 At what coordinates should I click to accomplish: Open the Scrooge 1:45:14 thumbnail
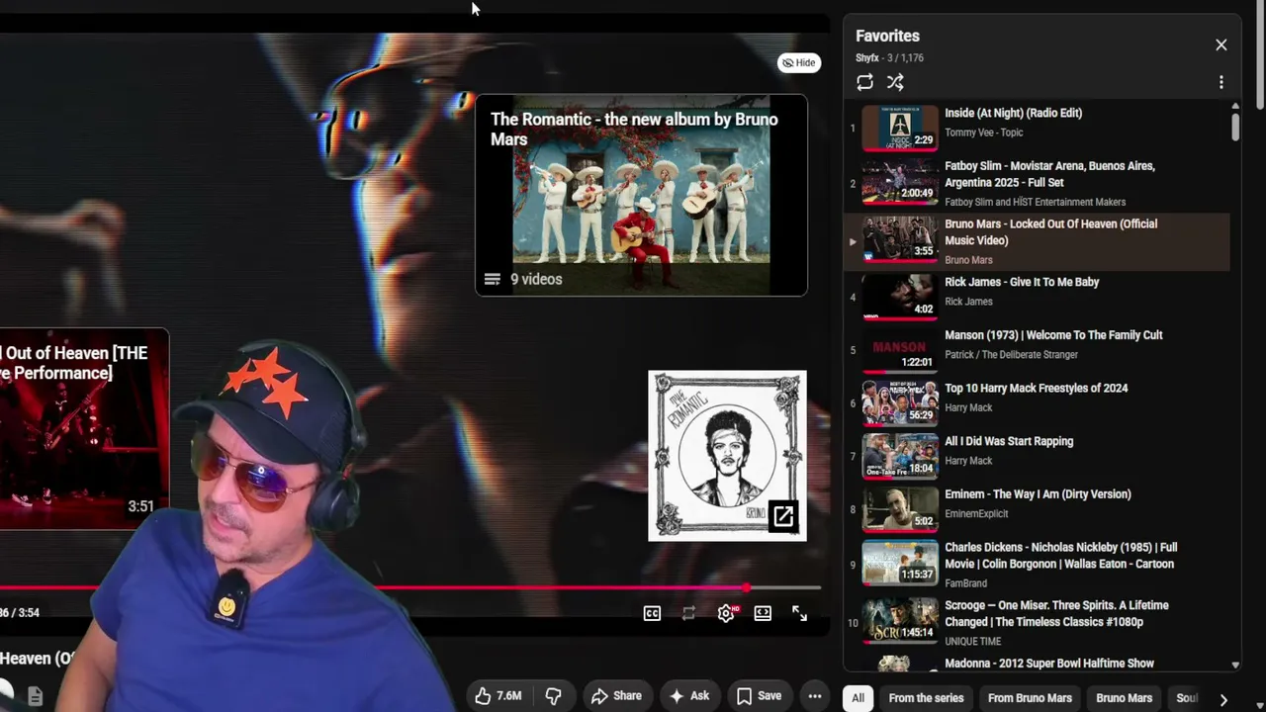pos(900,621)
